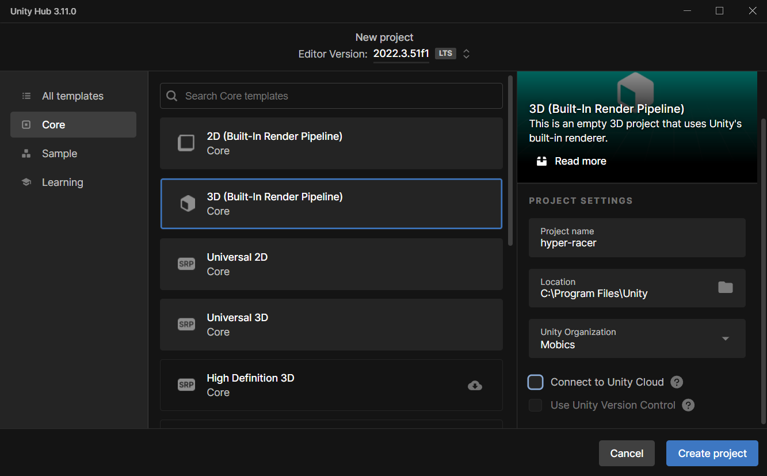Open the Editor Version selector arrows
Image resolution: width=767 pixels, height=476 pixels.
click(x=467, y=54)
